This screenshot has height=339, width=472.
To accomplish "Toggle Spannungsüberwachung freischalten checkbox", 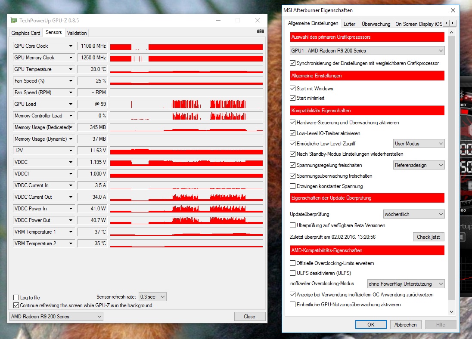I will [x=292, y=176].
